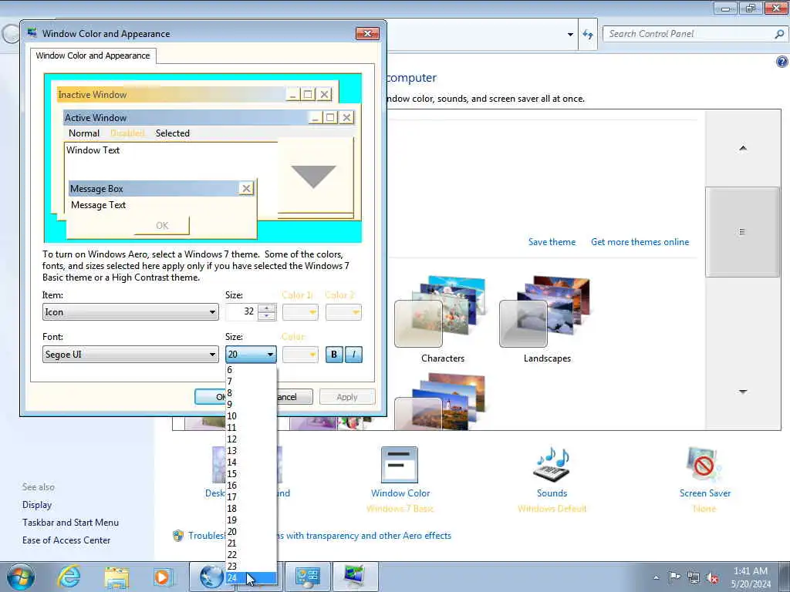Open Taskbar and Start Menu link
The width and height of the screenshot is (790, 592).
coord(70,523)
